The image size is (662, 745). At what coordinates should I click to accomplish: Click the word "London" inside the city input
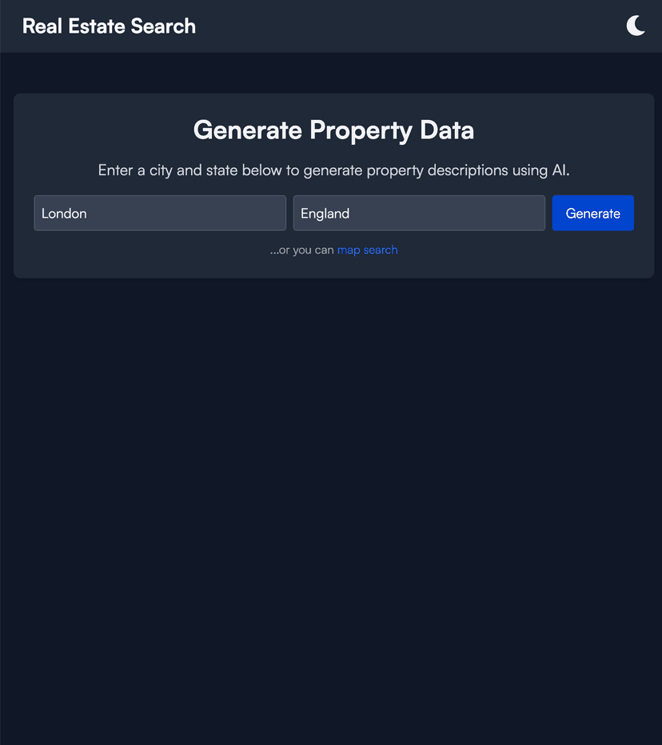[64, 214]
